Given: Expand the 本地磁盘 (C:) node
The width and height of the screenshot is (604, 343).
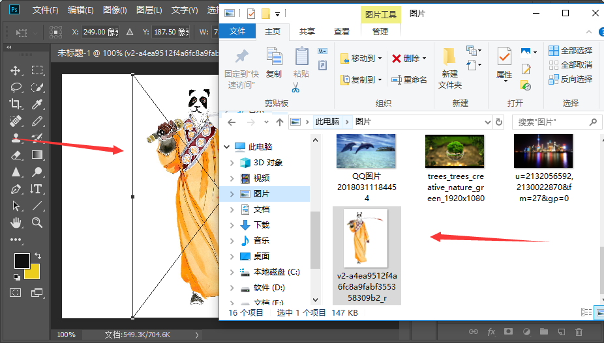Looking at the screenshot, I should 232,272.
